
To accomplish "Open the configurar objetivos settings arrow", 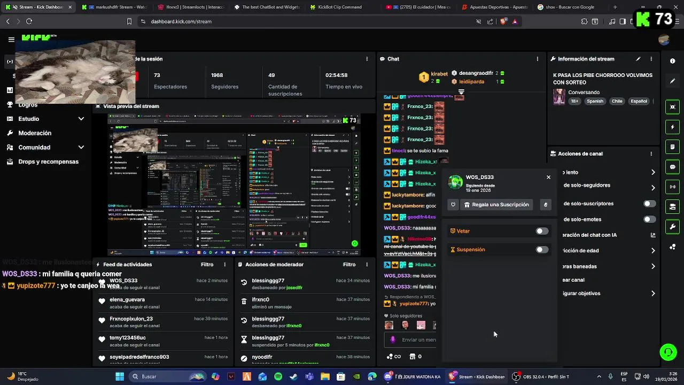I will point(653,293).
